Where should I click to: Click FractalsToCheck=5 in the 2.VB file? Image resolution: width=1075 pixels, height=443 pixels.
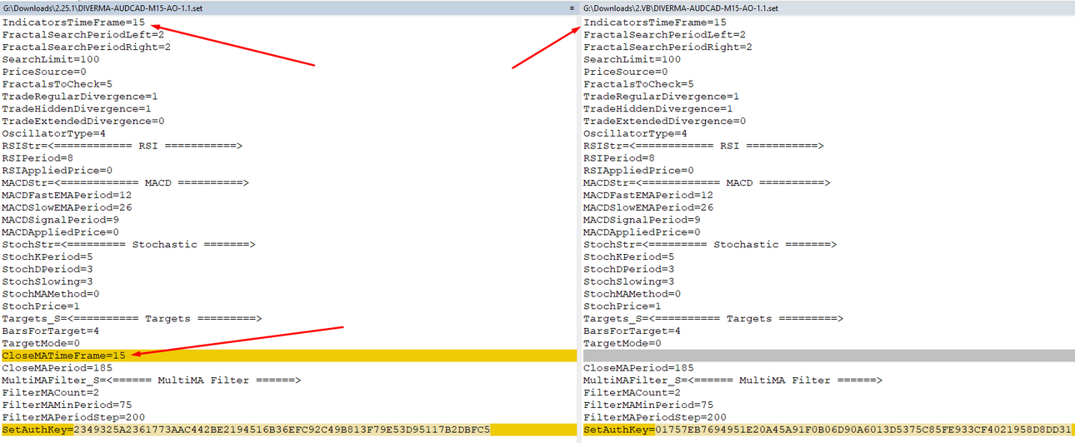[x=638, y=84]
